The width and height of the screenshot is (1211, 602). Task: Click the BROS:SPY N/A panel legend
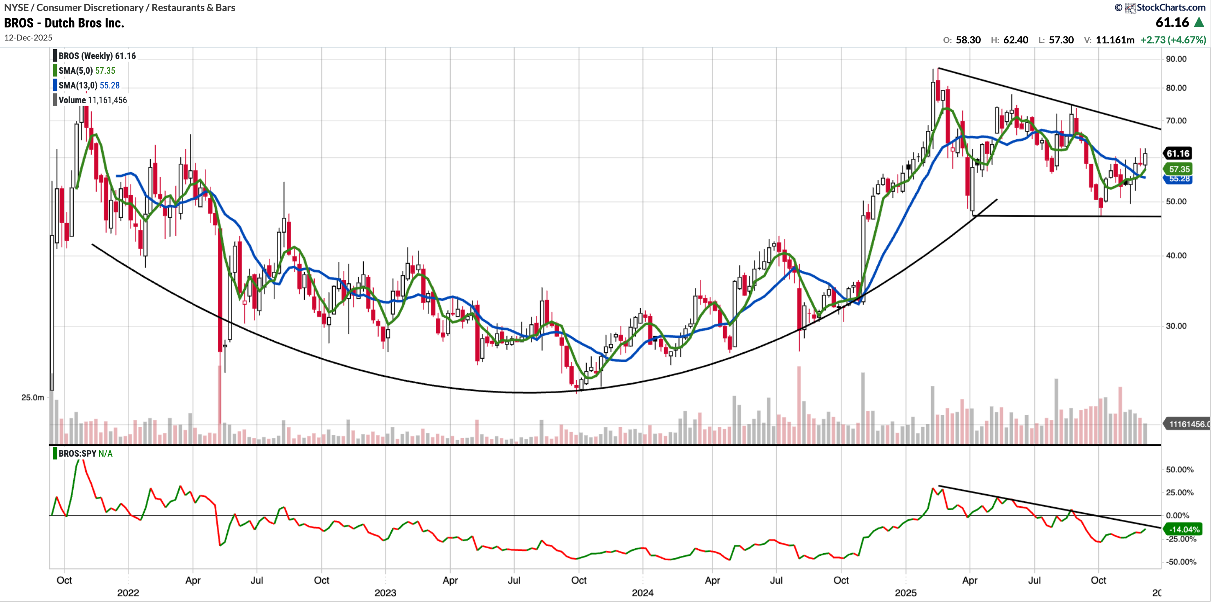tap(85, 453)
